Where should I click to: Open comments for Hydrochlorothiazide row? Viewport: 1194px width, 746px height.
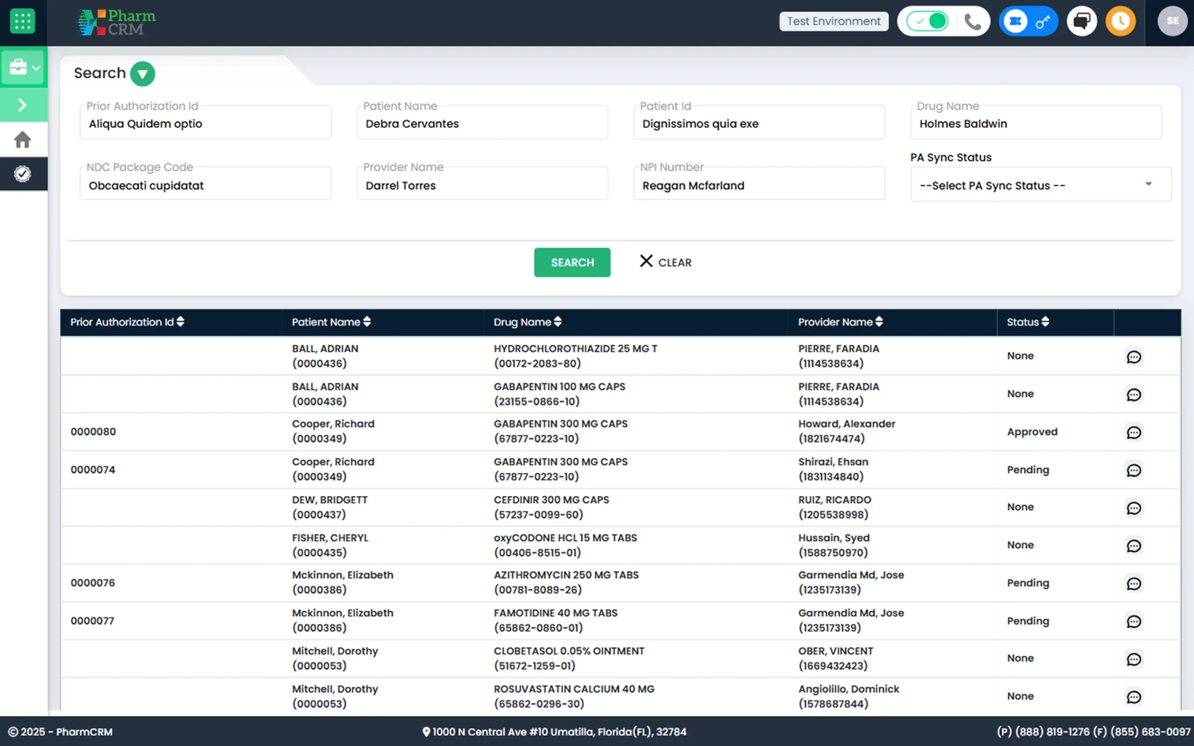tap(1134, 357)
